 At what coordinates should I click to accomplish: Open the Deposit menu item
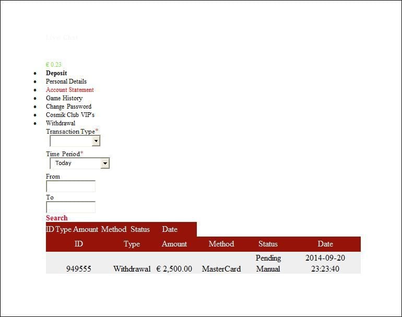[56, 73]
